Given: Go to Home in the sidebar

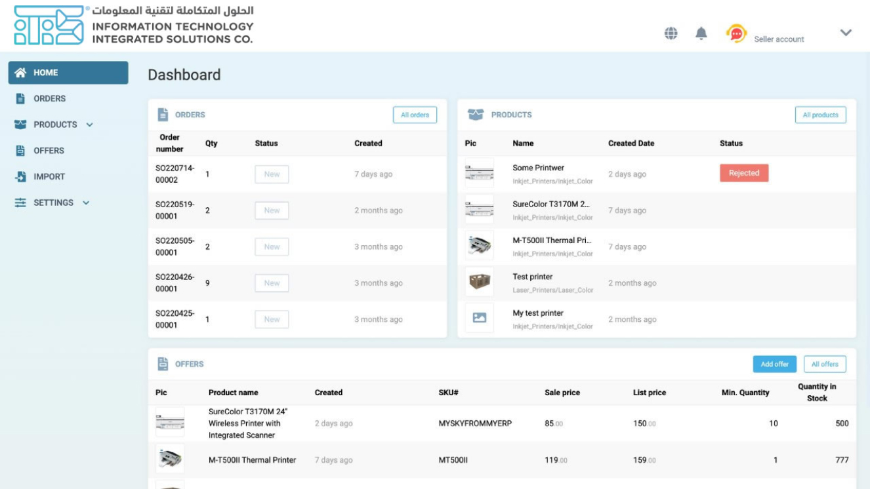Looking at the screenshot, I should click(x=68, y=73).
